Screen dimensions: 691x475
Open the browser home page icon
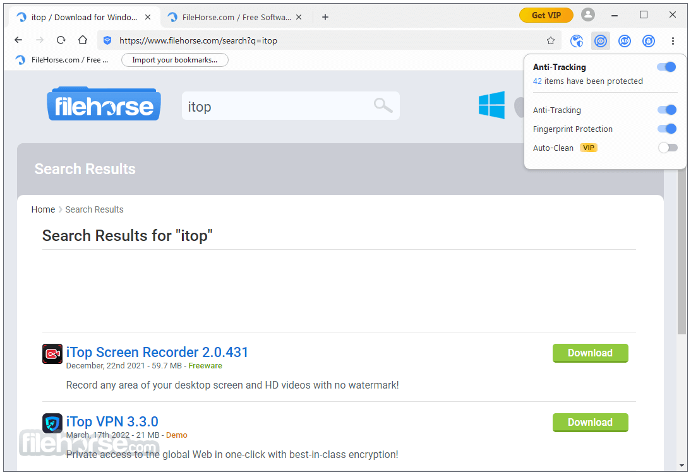click(x=82, y=40)
